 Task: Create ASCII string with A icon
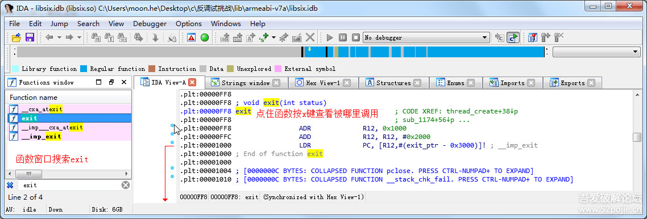pyautogui.click(x=251, y=37)
